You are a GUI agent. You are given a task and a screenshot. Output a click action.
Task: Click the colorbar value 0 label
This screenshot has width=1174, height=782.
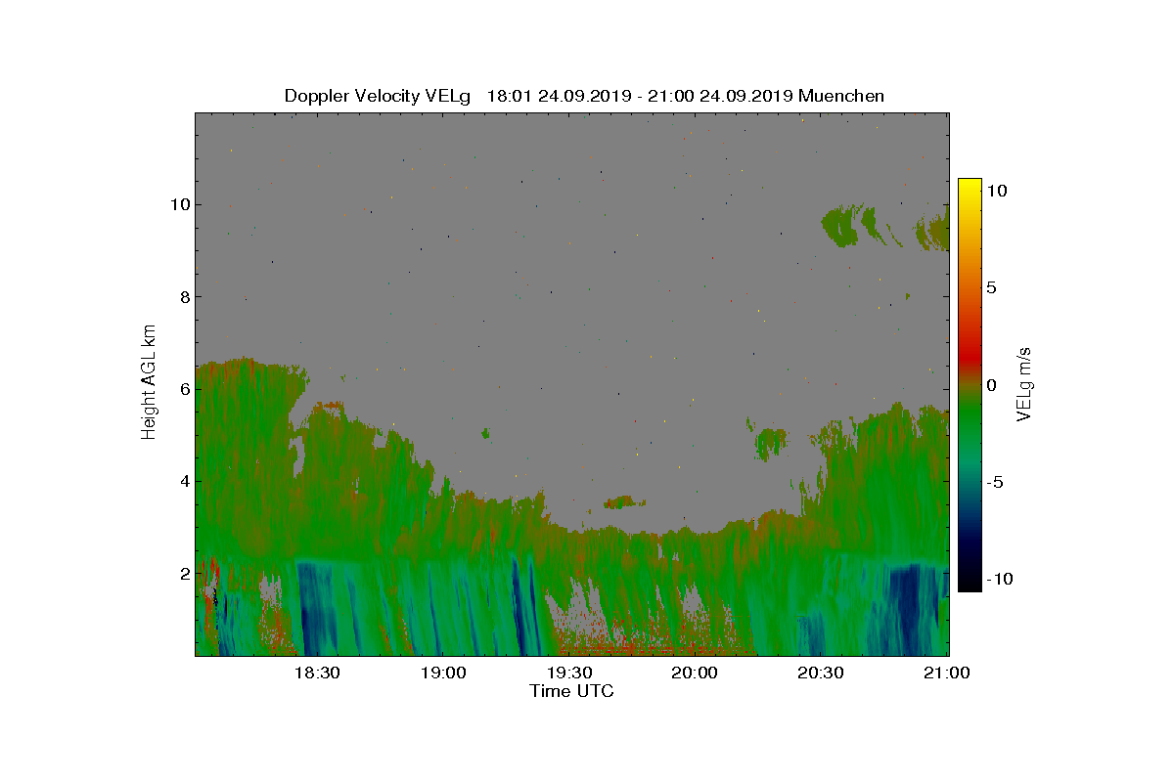(992, 385)
